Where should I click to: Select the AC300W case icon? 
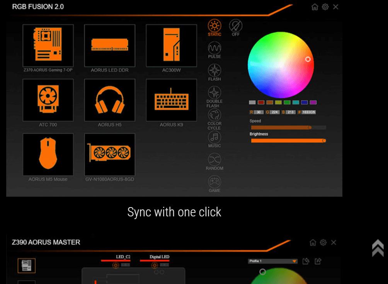[x=172, y=46]
